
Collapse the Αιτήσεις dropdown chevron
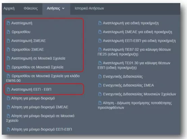point(63,8)
